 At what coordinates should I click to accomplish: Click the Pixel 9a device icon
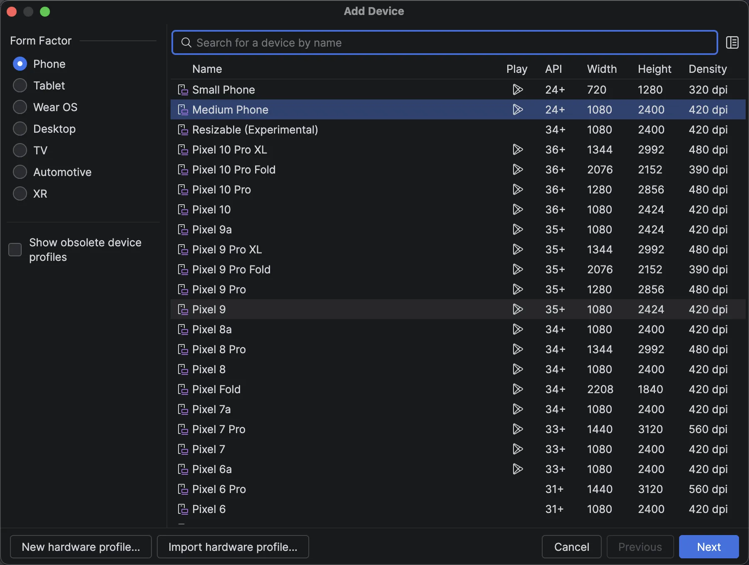click(183, 230)
